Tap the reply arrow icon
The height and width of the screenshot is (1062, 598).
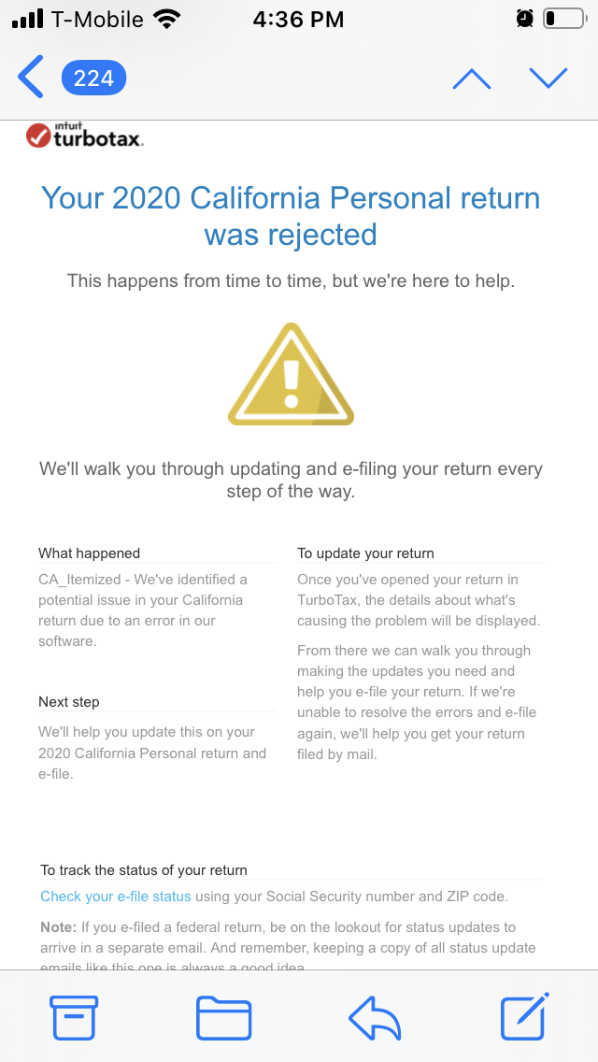374,1017
